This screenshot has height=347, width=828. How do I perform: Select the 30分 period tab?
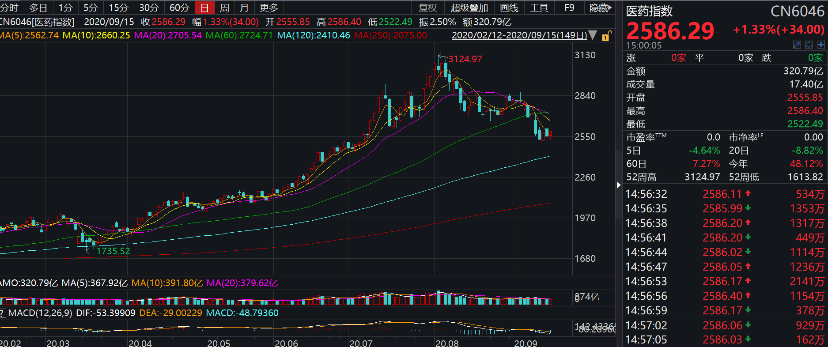(149, 8)
